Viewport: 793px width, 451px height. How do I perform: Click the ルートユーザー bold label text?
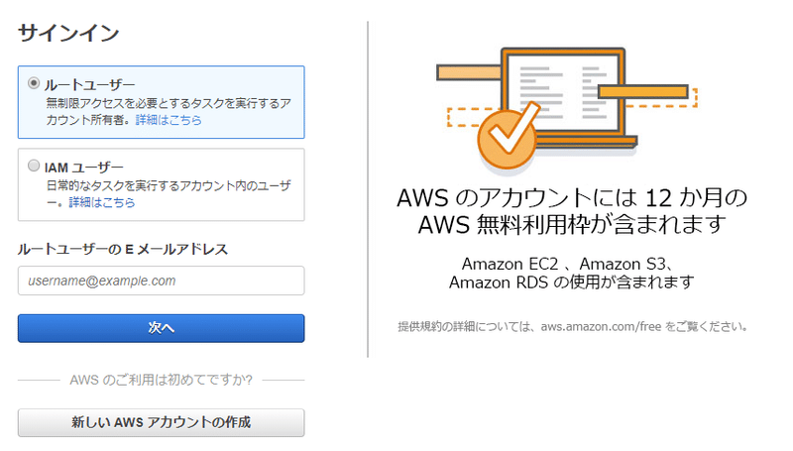(89, 84)
